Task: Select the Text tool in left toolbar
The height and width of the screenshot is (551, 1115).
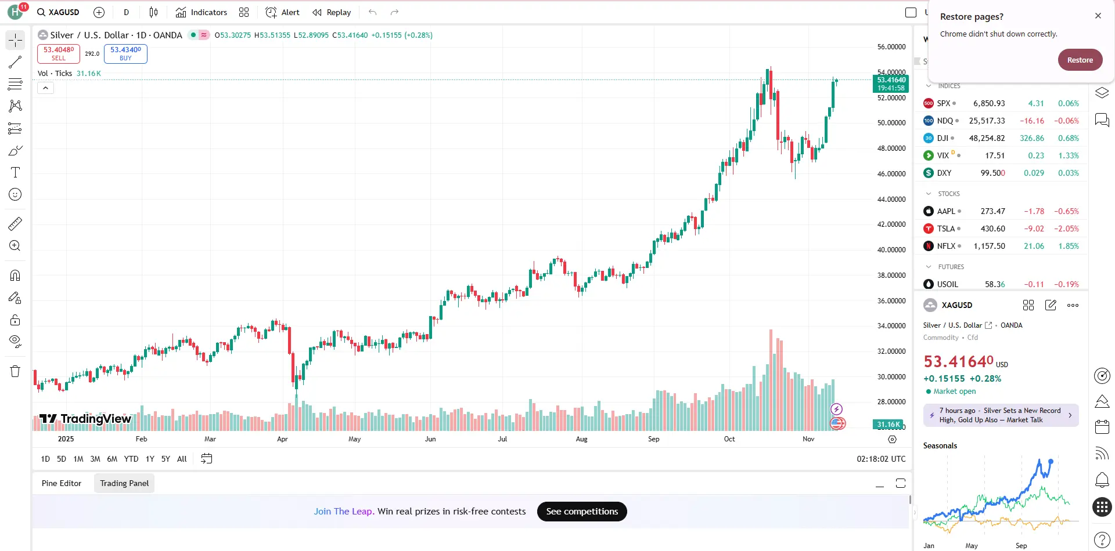Action: [x=15, y=172]
